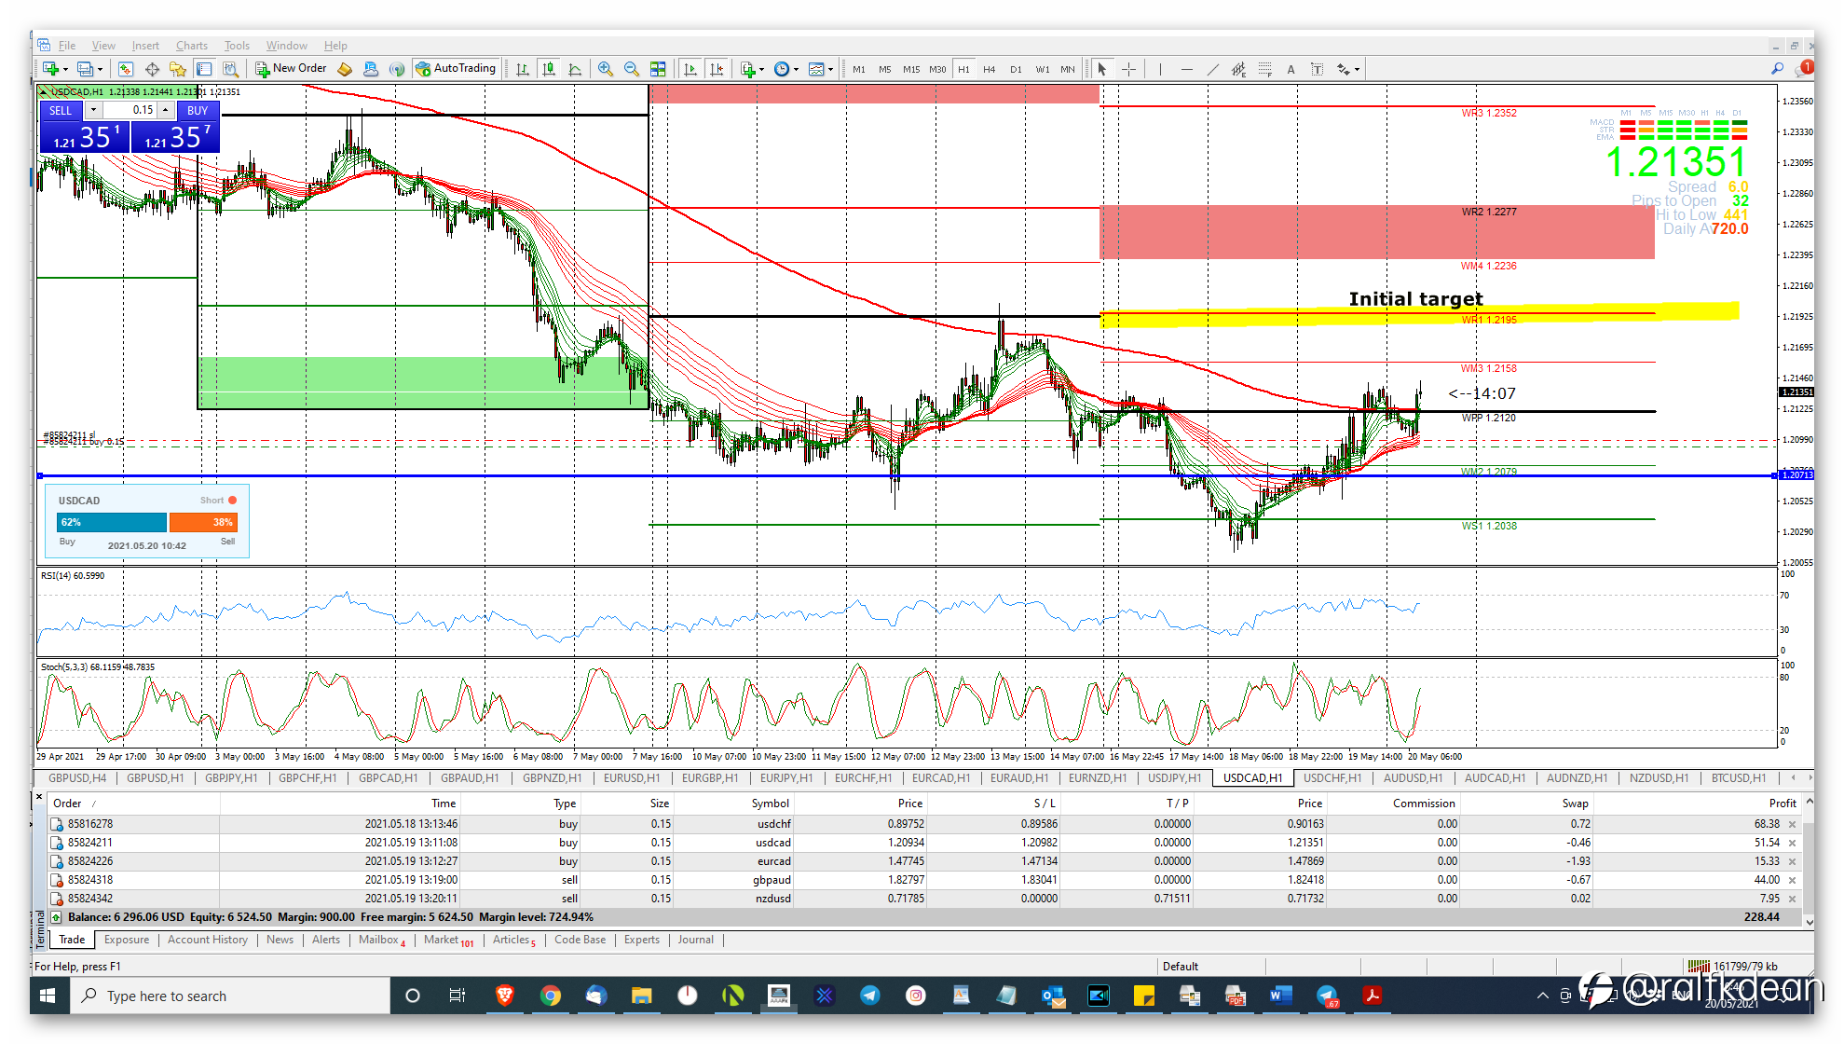Select the M1 timeframe

coord(859,69)
